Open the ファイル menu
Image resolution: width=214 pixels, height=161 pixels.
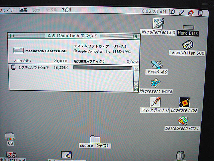pyautogui.click(x=7, y=10)
